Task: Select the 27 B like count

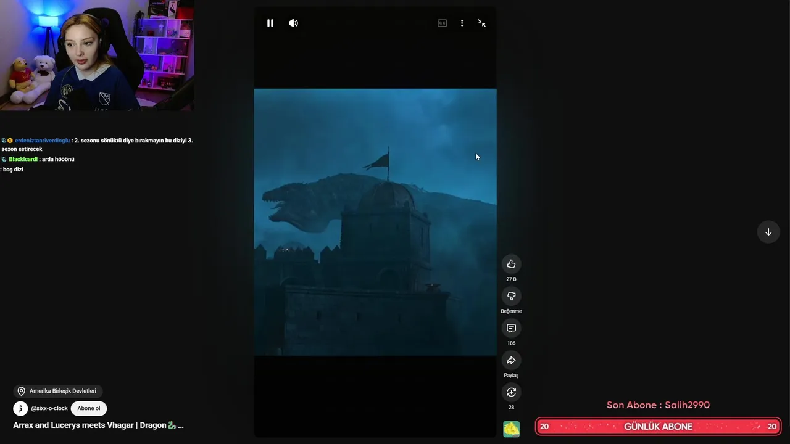Action: (511, 279)
